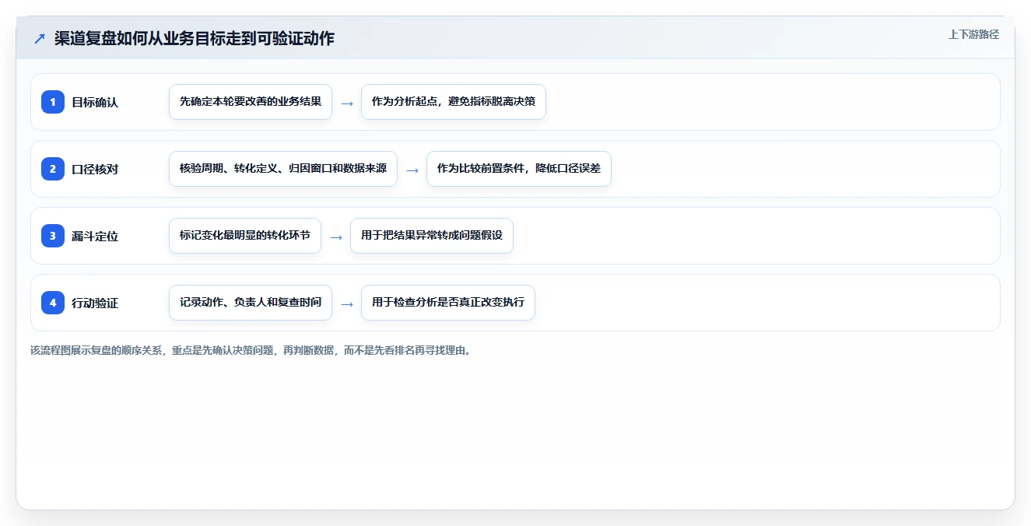
Task: Click the arrow icon beside the flowchart title
Action: point(40,38)
